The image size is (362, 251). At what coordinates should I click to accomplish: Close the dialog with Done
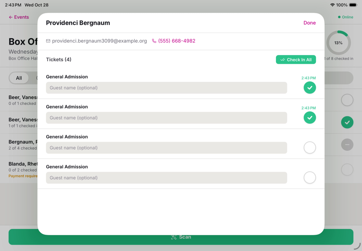310,23
